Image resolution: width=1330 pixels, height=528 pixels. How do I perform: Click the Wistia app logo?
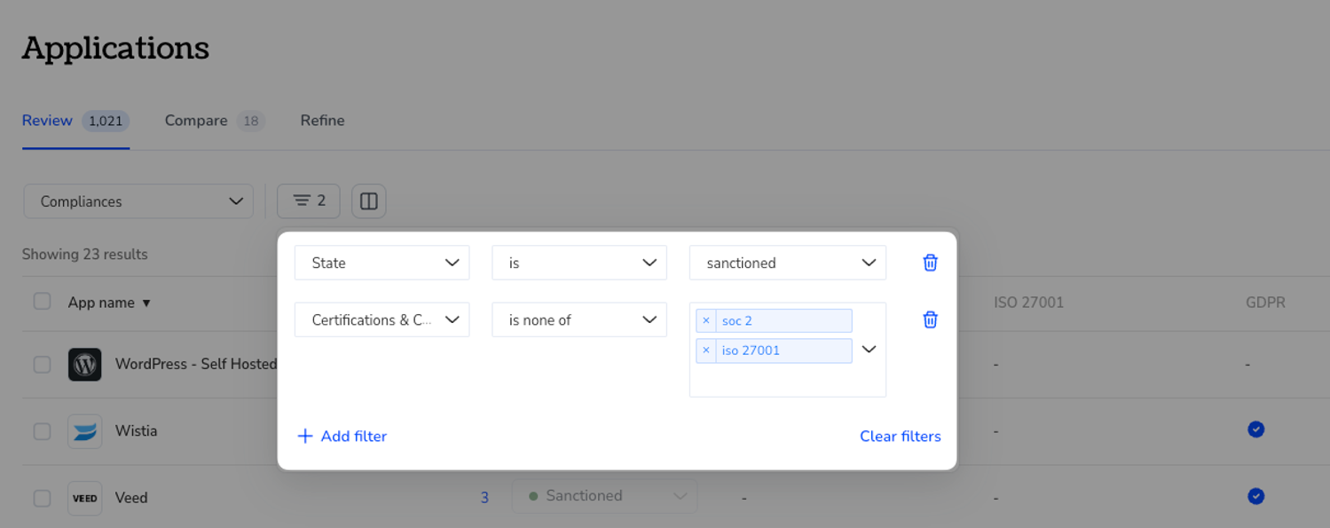85,431
